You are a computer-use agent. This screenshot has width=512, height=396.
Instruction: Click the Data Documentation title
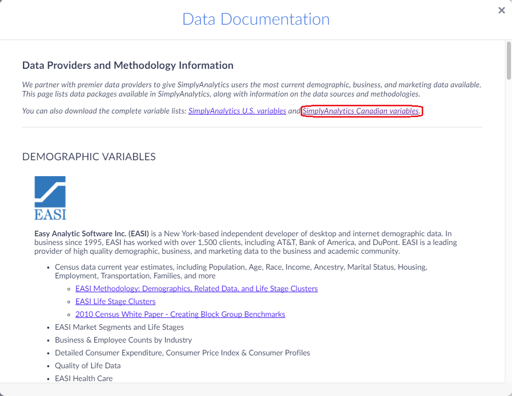point(255,20)
